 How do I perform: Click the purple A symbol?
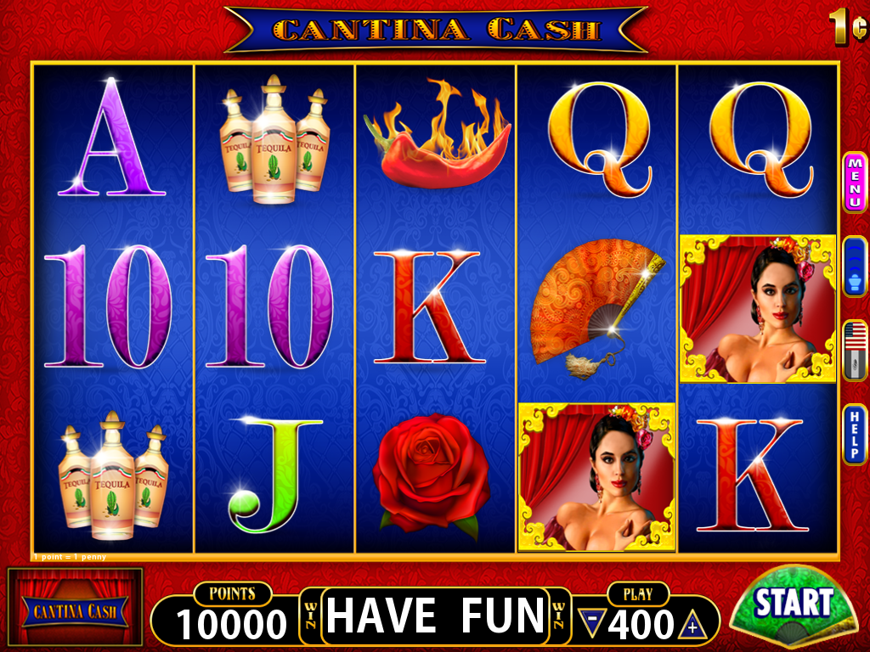coord(112,137)
